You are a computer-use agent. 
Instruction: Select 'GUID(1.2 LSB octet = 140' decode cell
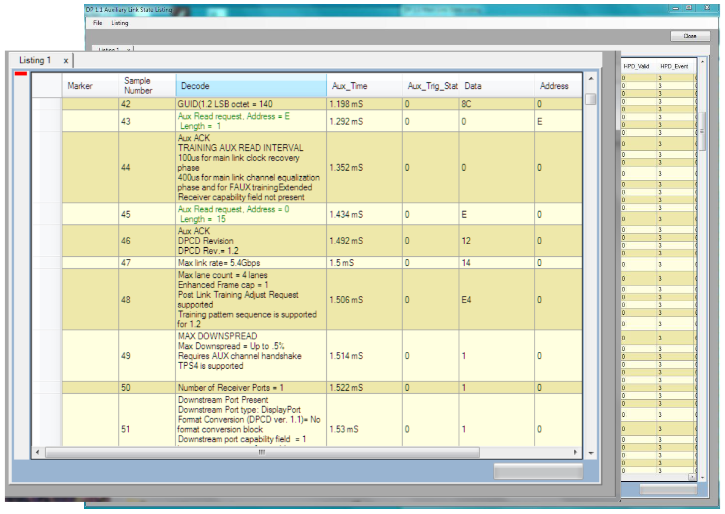[251, 104]
